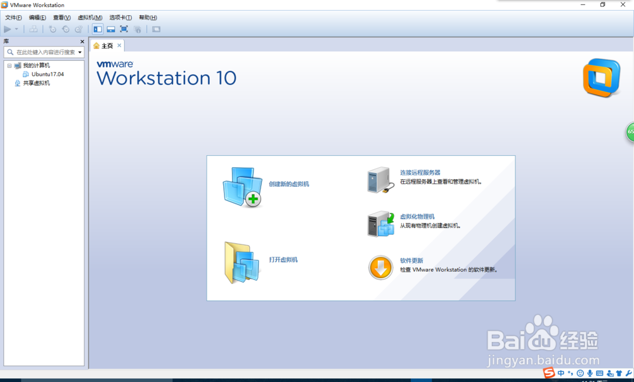This screenshot has height=382, width=634.
Task: Click the create new virtual machine icon
Action: 242,187
